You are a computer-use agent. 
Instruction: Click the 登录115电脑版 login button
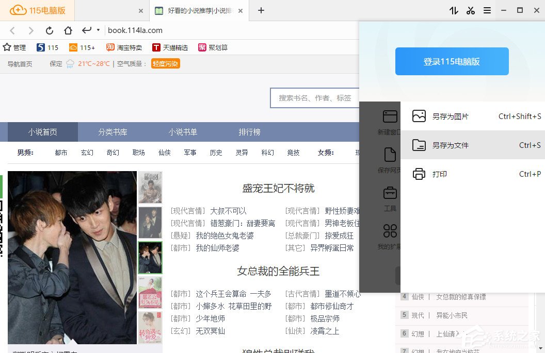pyautogui.click(x=452, y=61)
